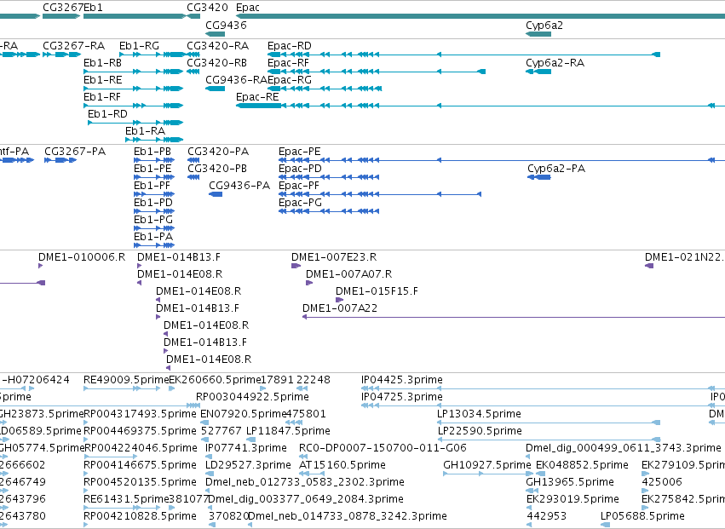The height and width of the screenshot is (529, 725).
Task: Click the EK048852.5prime EST label
Action: [x=582, y=465]
